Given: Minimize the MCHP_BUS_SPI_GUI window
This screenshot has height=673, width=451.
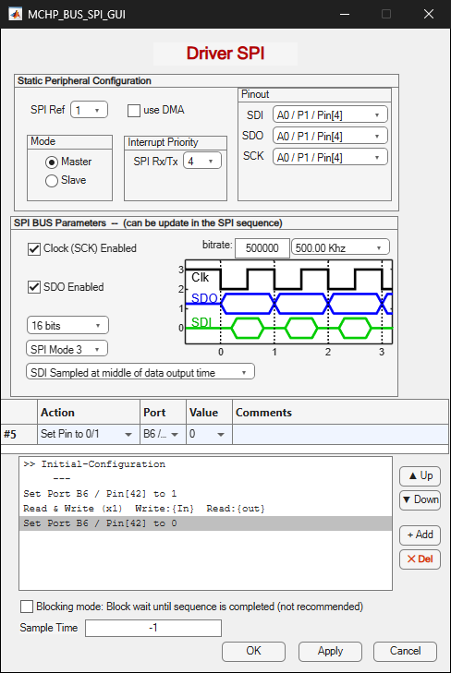Looking at the screenshot, I should point(344,14).
